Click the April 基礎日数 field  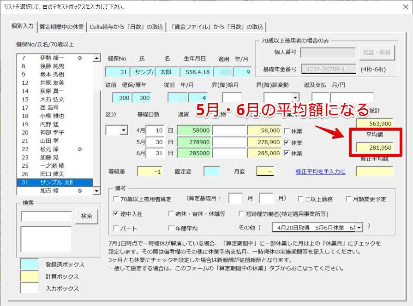(x=155, y=131)
